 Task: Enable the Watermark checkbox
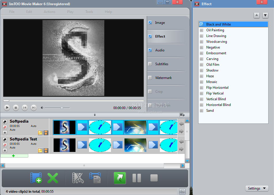[150, 78]
